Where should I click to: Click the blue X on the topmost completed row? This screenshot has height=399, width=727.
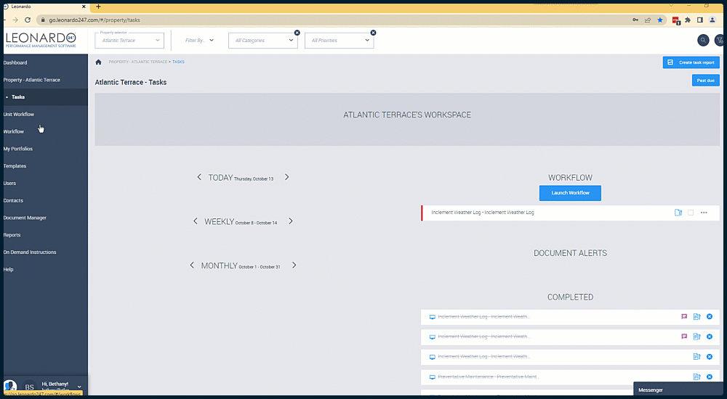click(710, 316)
